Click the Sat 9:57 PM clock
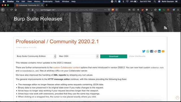181x102 pixels. click(145, 1)
